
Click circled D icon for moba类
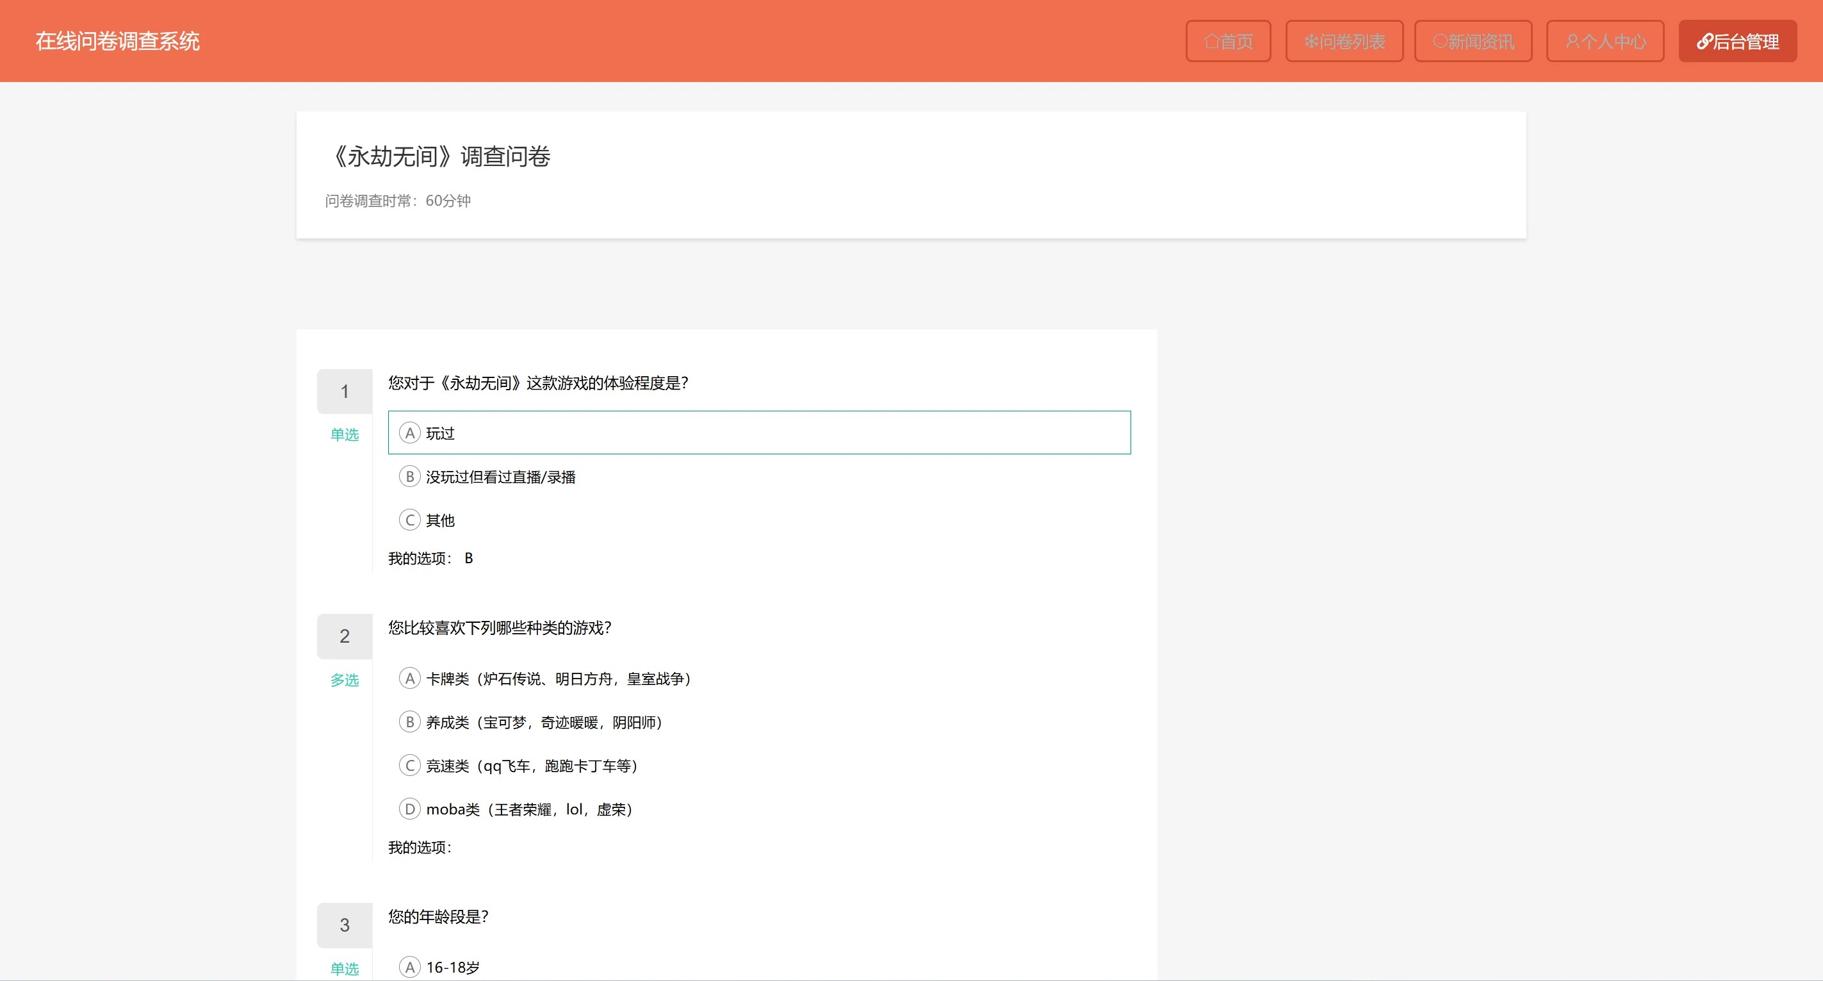point(410,809)
